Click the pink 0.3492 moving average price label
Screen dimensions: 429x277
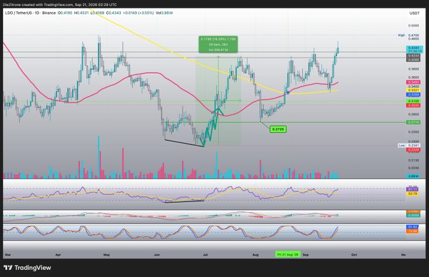[413, 82]
